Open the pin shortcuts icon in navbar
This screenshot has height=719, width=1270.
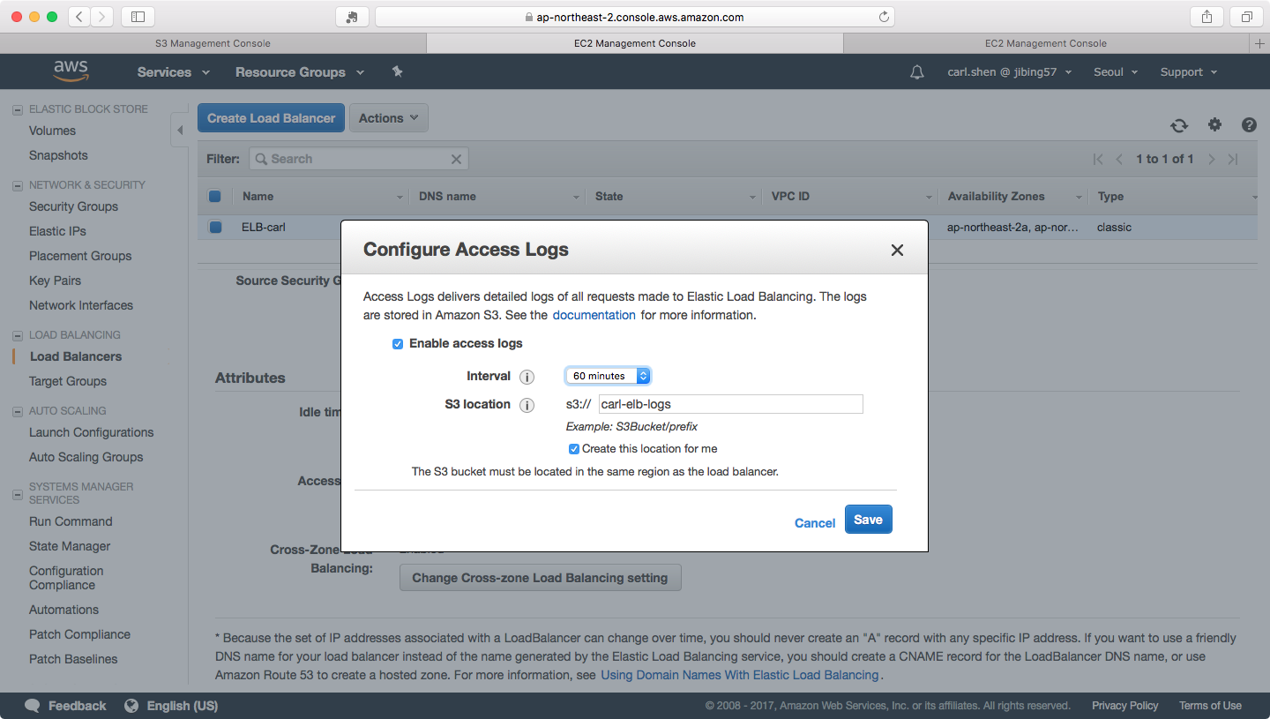(x=397, y=71)
